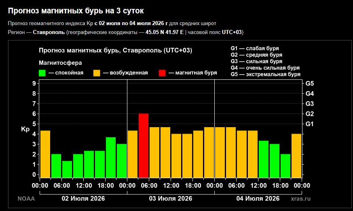Click the 12:00 tick under 03 July
The image size is (353, 211).
171,185
